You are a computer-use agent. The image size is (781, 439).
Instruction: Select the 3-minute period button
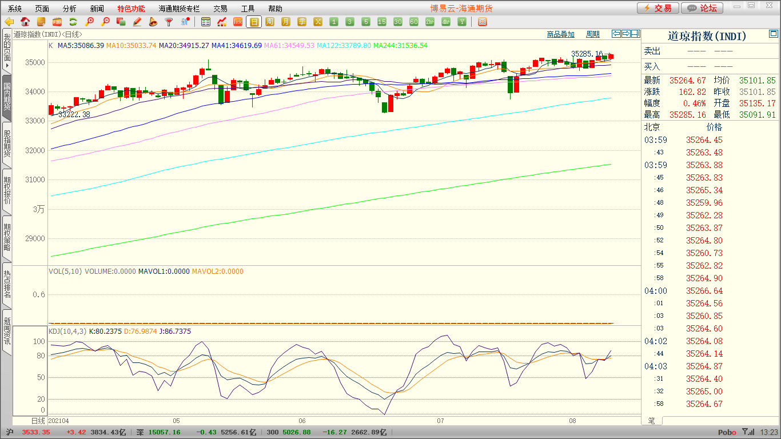tap(350, 22)
